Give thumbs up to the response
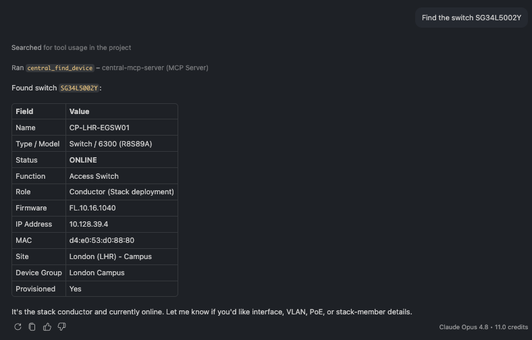Viewport: 532px width, 340px height. pyautogui.click(x=47, y=327)
